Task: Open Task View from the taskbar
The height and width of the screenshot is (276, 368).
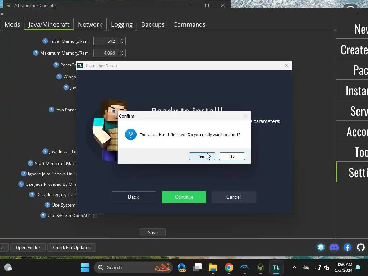Action: coord(197,267)
